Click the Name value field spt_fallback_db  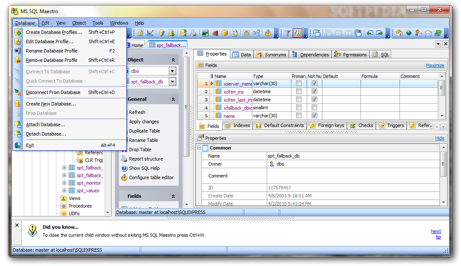point(353,156)
